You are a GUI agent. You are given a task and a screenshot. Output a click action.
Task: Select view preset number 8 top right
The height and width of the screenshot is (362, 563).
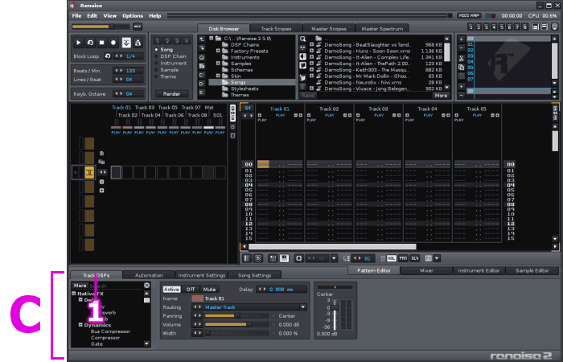[525, 27]
